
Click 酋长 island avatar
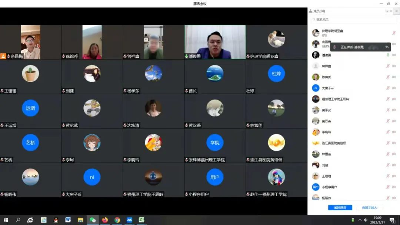point(215,73)
